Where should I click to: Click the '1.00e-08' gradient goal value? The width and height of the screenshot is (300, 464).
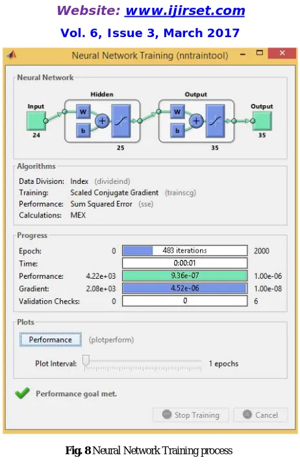(x=268, y=289)
